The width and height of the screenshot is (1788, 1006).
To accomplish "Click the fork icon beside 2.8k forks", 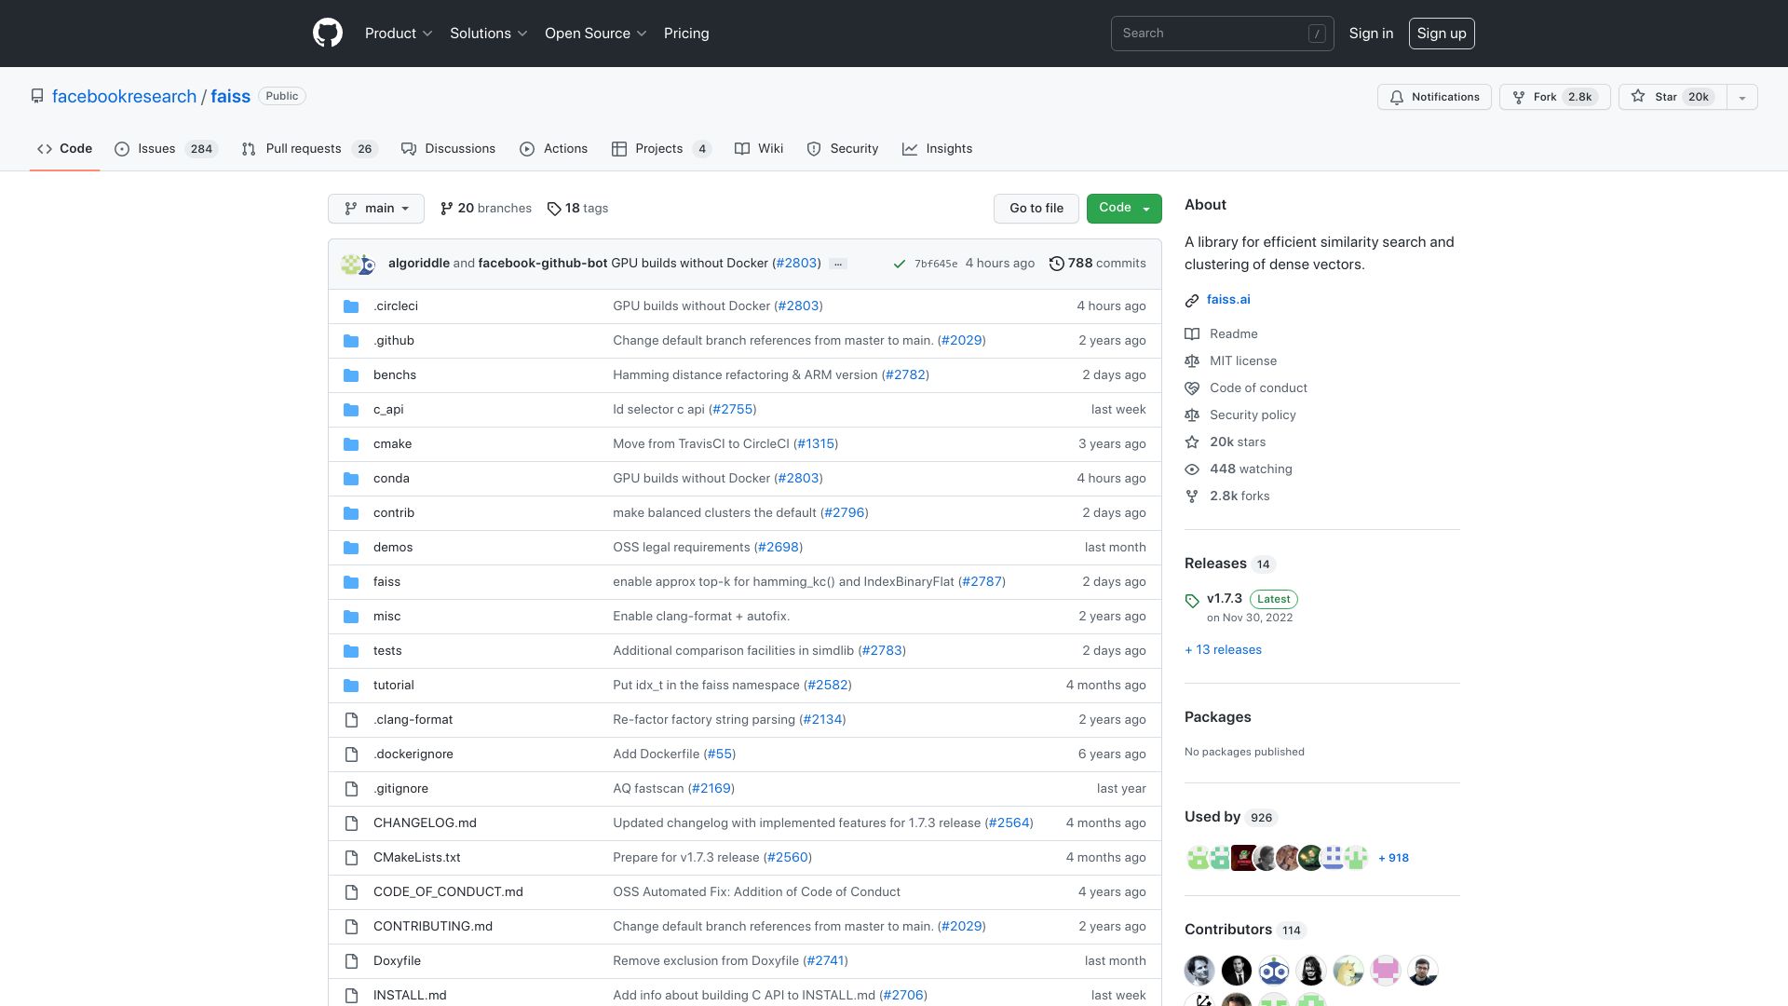I will 1192,496.
